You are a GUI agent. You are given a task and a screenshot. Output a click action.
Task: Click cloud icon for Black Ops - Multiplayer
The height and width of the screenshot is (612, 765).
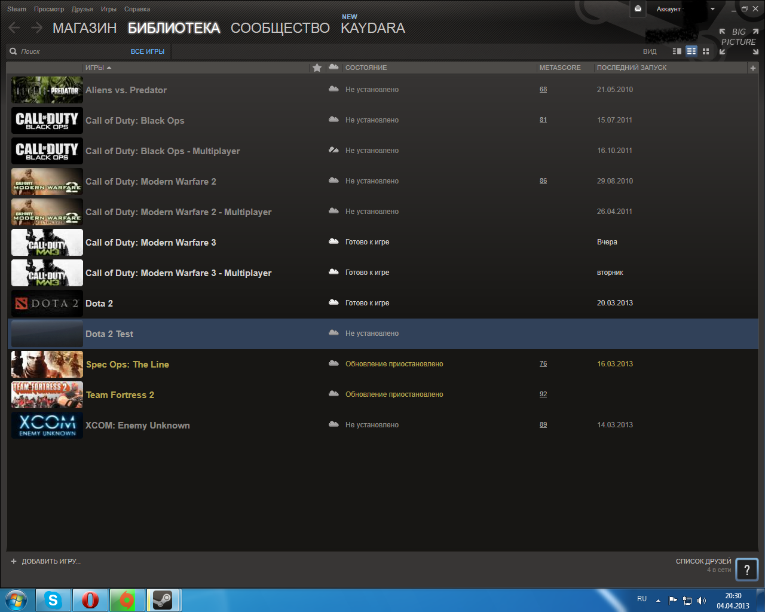(x=333, y=150)
